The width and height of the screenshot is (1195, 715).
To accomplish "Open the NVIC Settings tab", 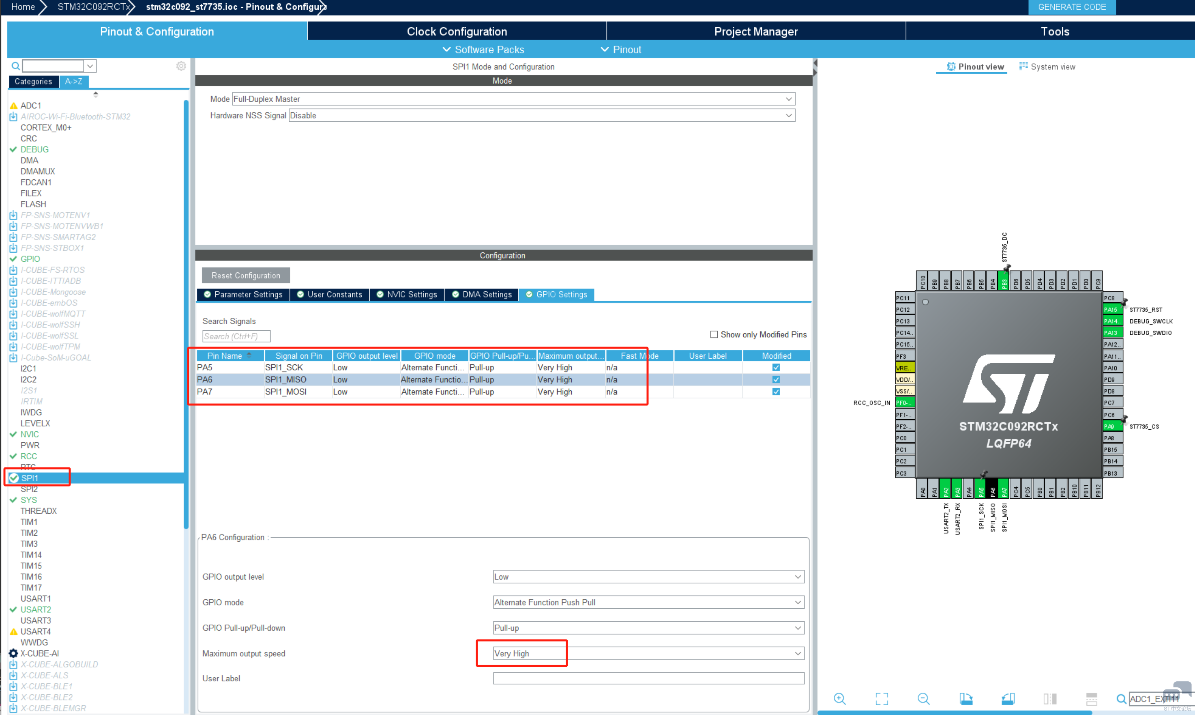I will click(x=407, y=294).
